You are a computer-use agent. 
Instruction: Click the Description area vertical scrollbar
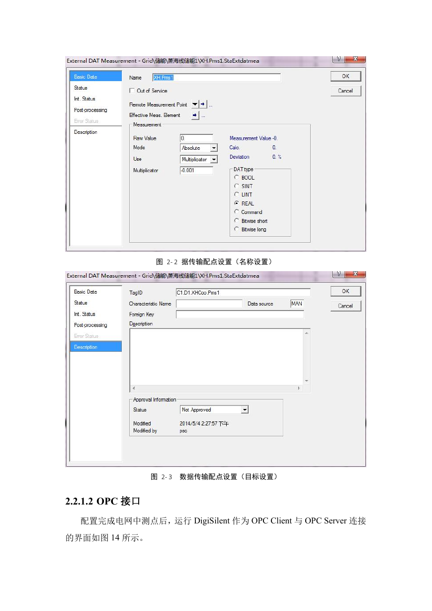coord(307,357)
